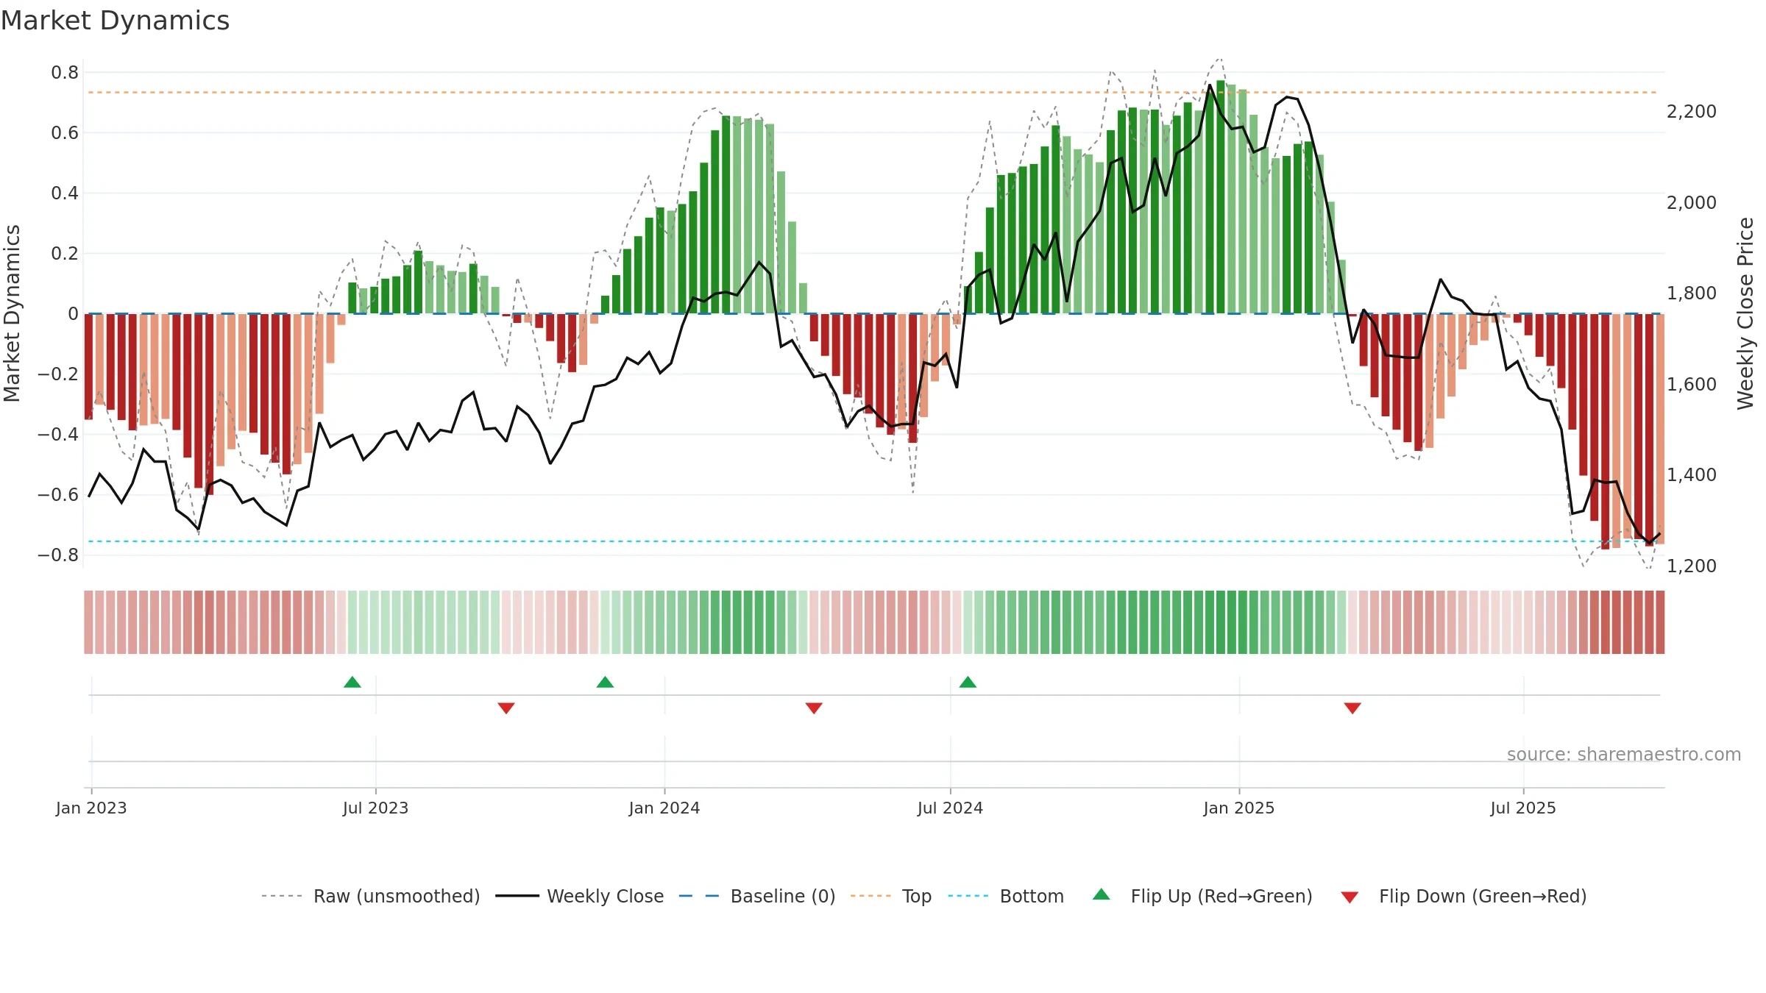Click the −0.6 left axis label

point(58,494)
